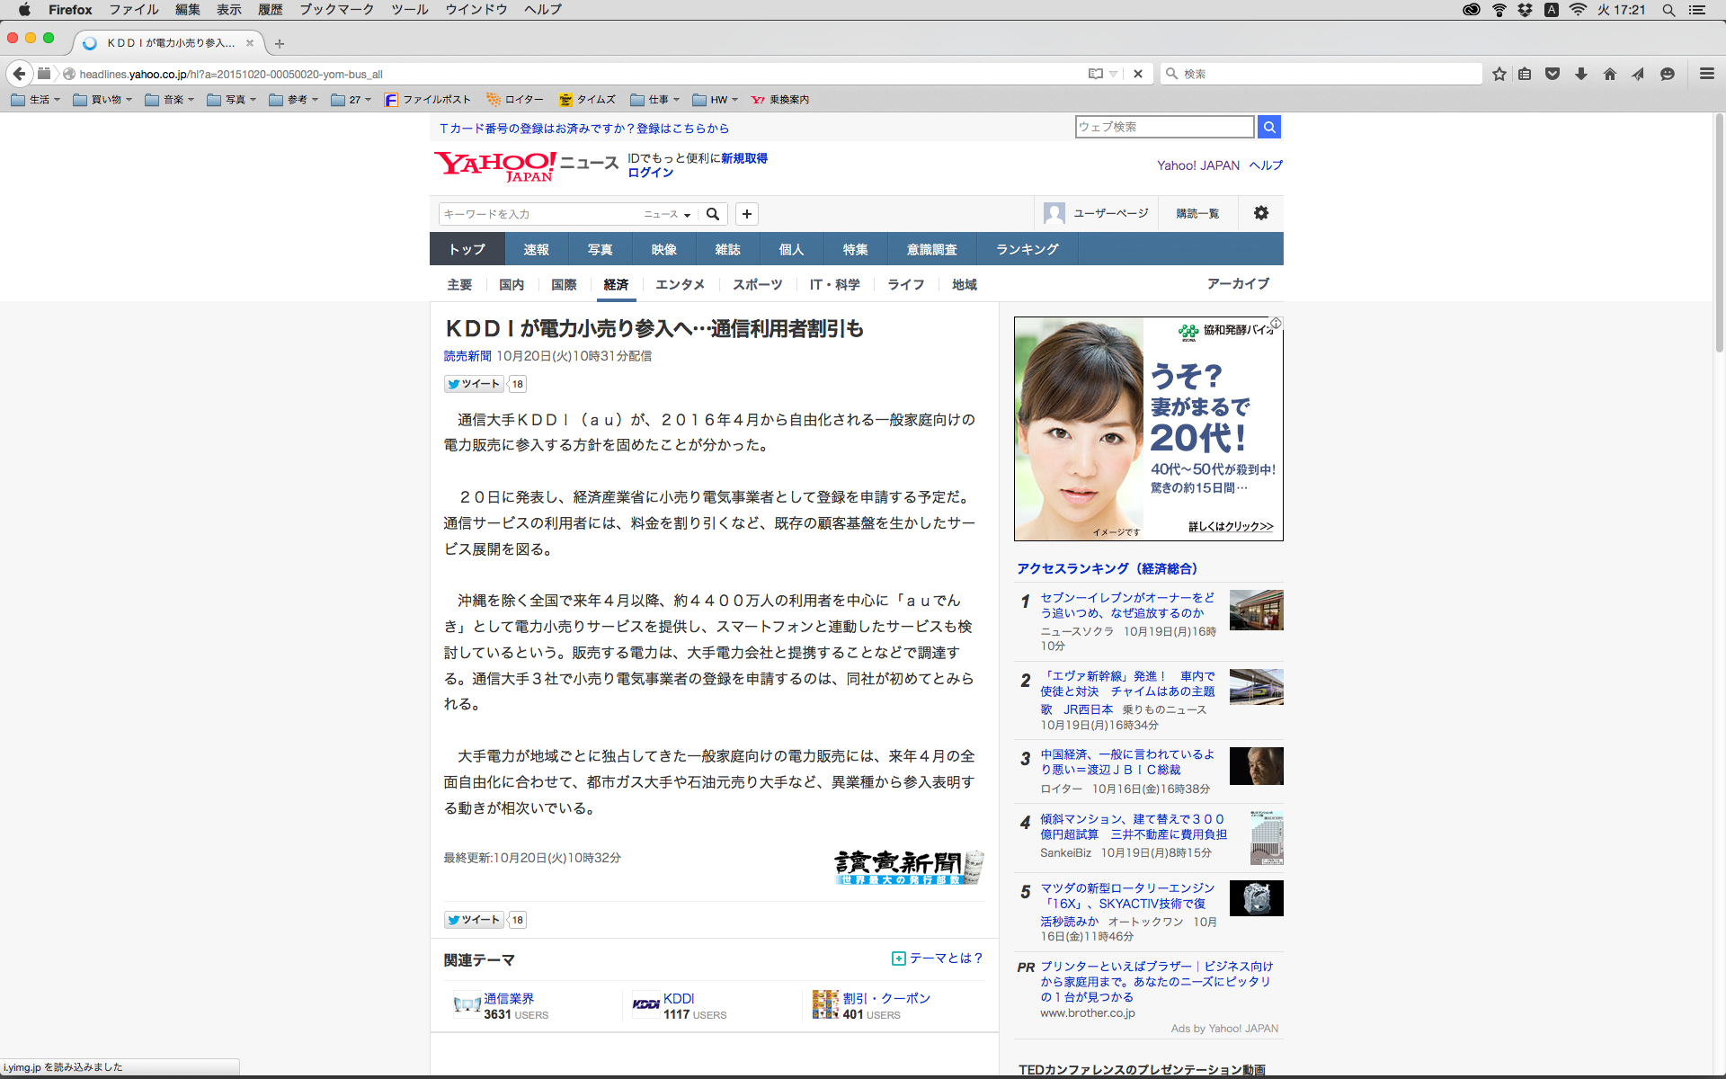Switch to the ランキング tab
Viewport: 1726px width, 1079px height.
[x=1027, y=249]
